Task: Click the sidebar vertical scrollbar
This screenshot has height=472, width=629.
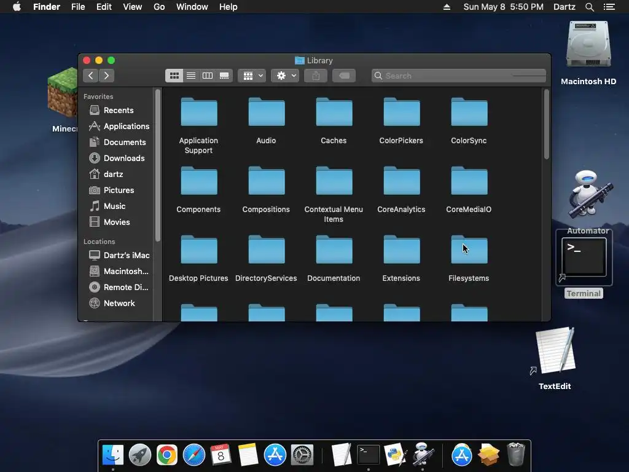Action: tap(158, 165)
